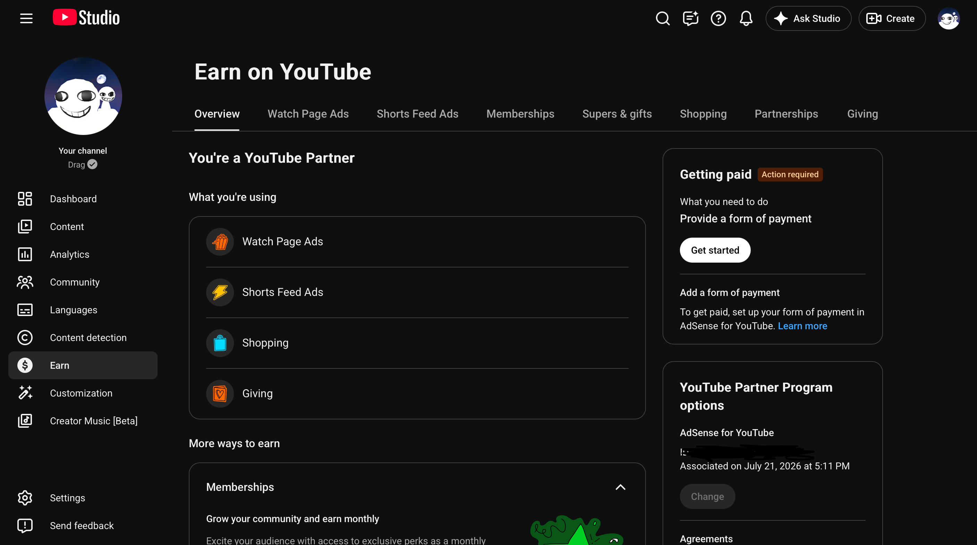The width and height of the screenshot is (977, 545).
Task: Open Content detection from the sidebar
Action: (83, 338)
